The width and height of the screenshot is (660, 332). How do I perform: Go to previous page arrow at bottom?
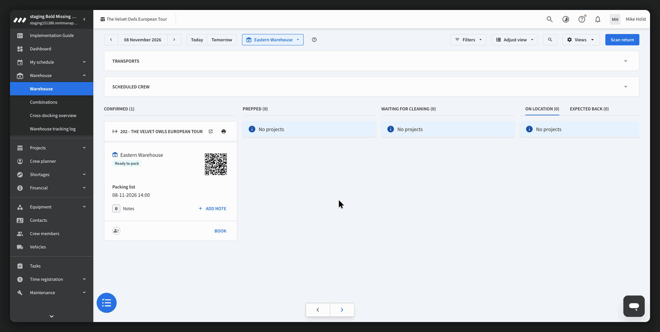tap(318, 310)
